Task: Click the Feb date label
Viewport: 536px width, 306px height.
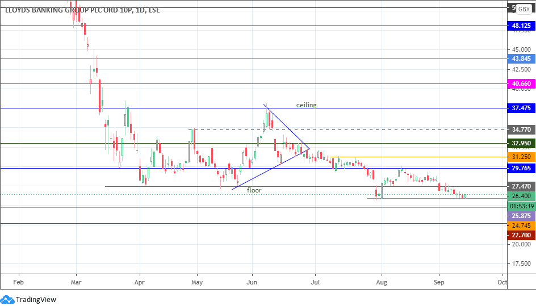Action: [x=18, y=282]
